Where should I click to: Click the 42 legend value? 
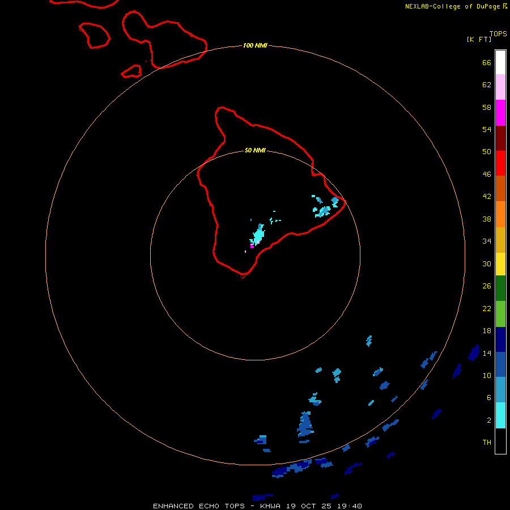click(487, 196)
